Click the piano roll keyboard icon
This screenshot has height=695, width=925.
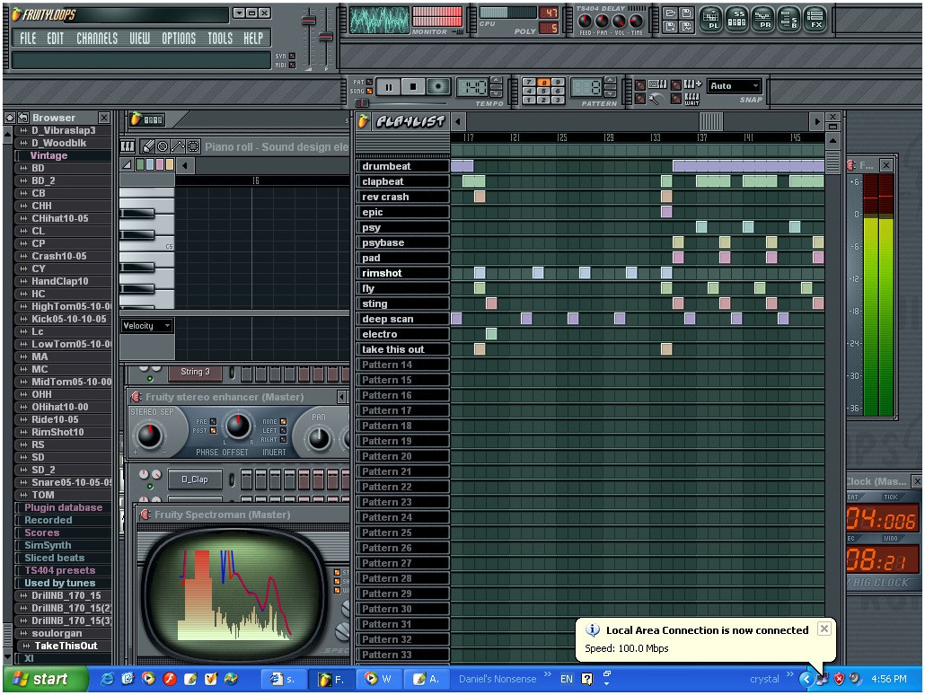pos(128,146)
